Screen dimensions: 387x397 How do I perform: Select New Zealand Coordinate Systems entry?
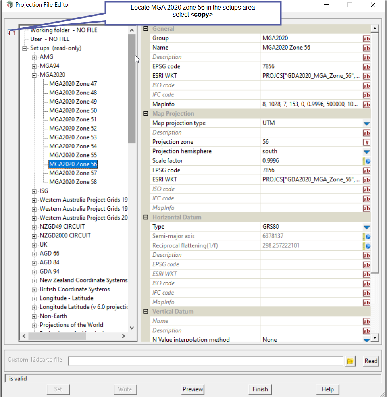[x=83, y=280]
